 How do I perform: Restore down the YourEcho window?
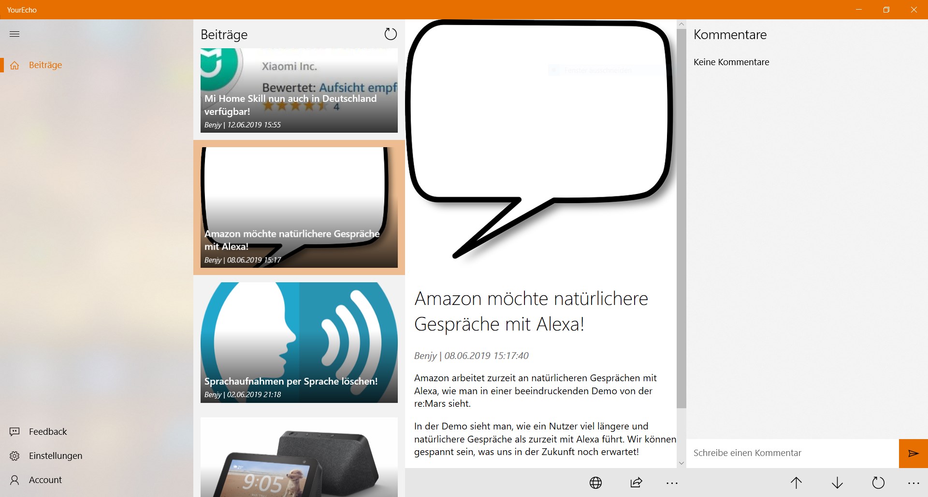886,10
